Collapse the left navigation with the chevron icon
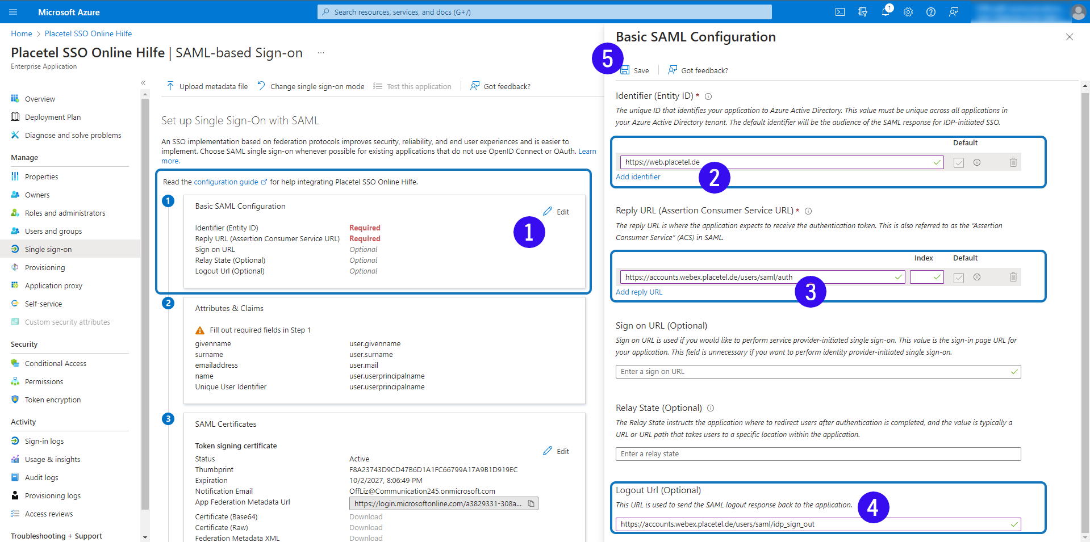The image size is (1090, 542). pos(143,83)
